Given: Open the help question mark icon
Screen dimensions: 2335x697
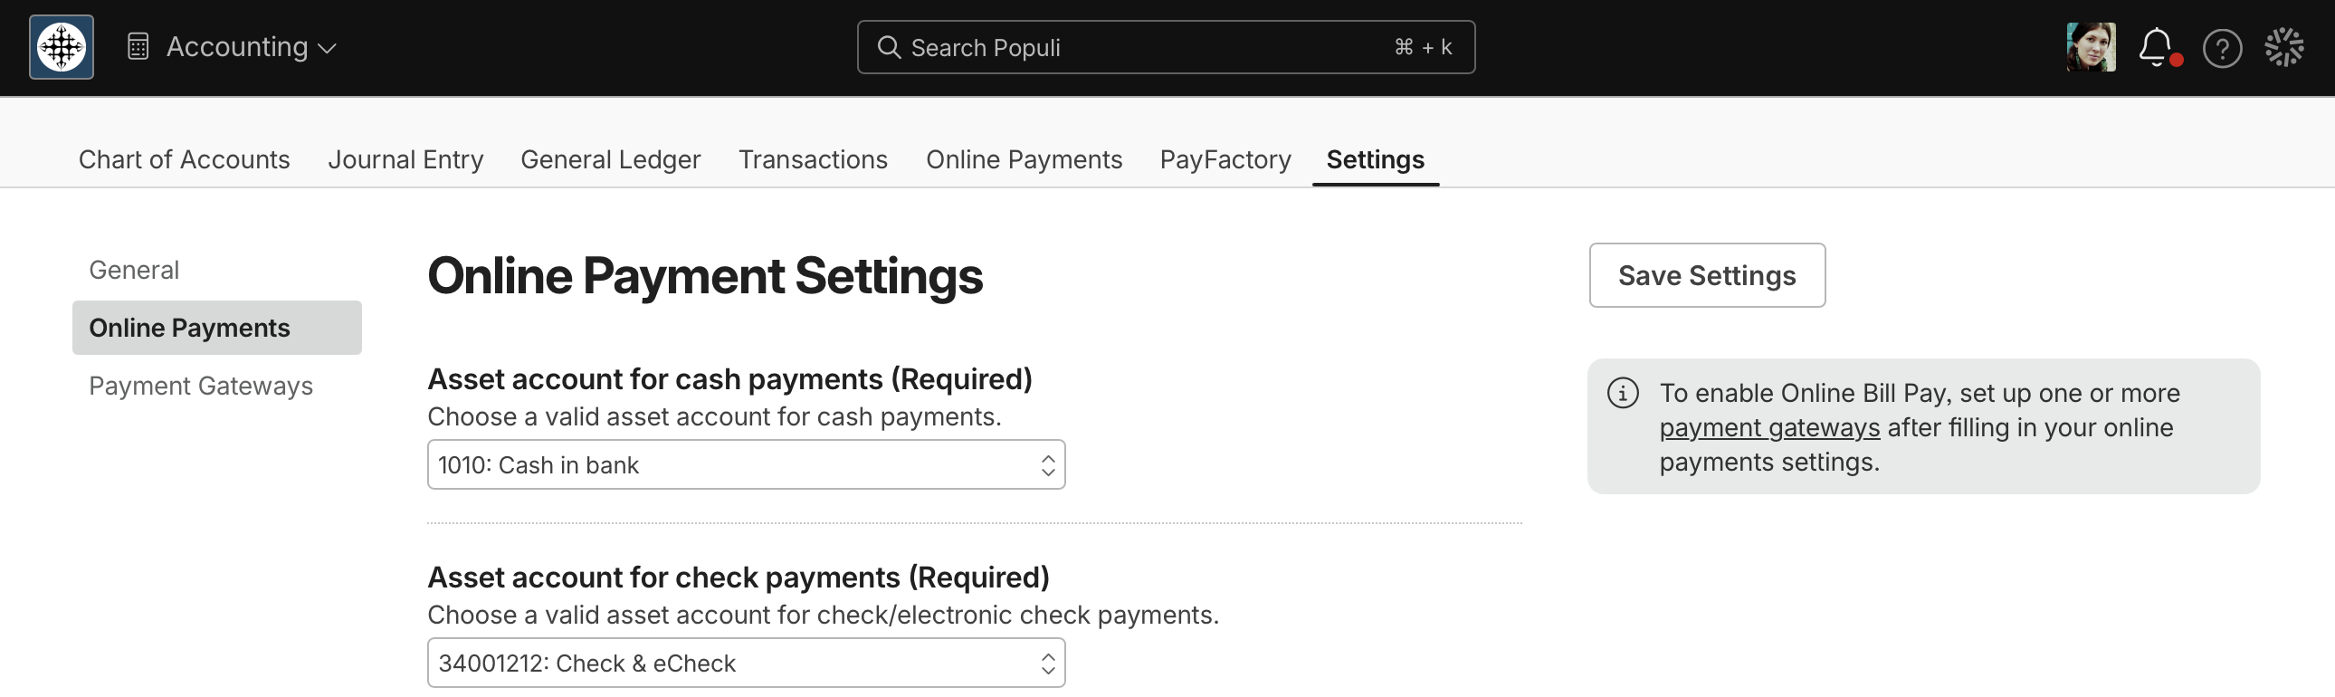Looking at the screenshot, I should (2222, 48).
